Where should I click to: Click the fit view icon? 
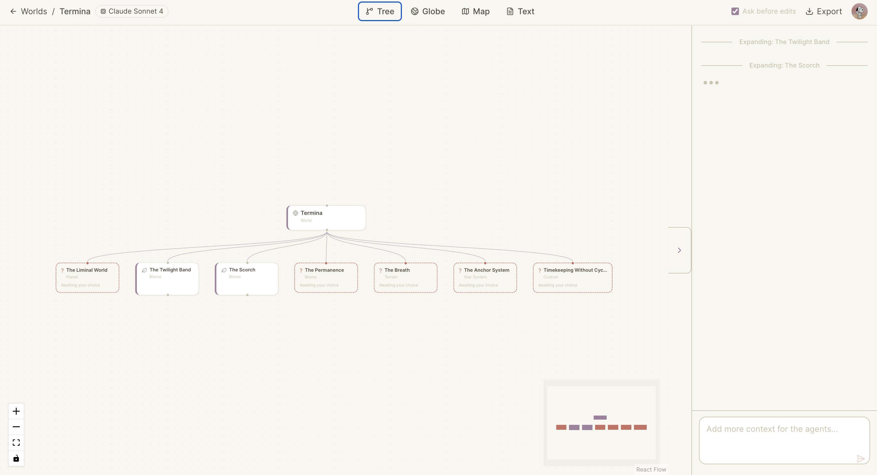coord(16,442)
